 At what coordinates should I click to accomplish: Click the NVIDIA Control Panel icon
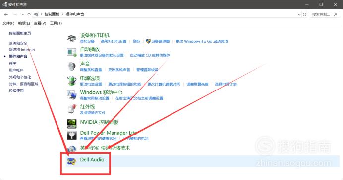point(71,124)
